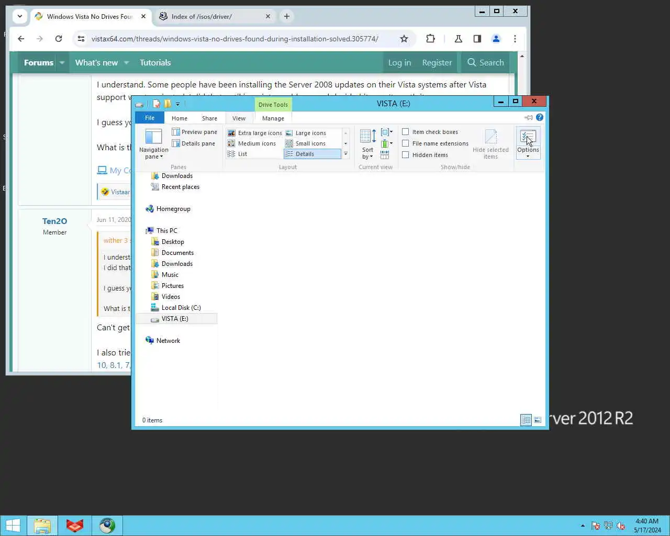
Task: Expand What's new dropdown arrow
Action: coord(126,62)
